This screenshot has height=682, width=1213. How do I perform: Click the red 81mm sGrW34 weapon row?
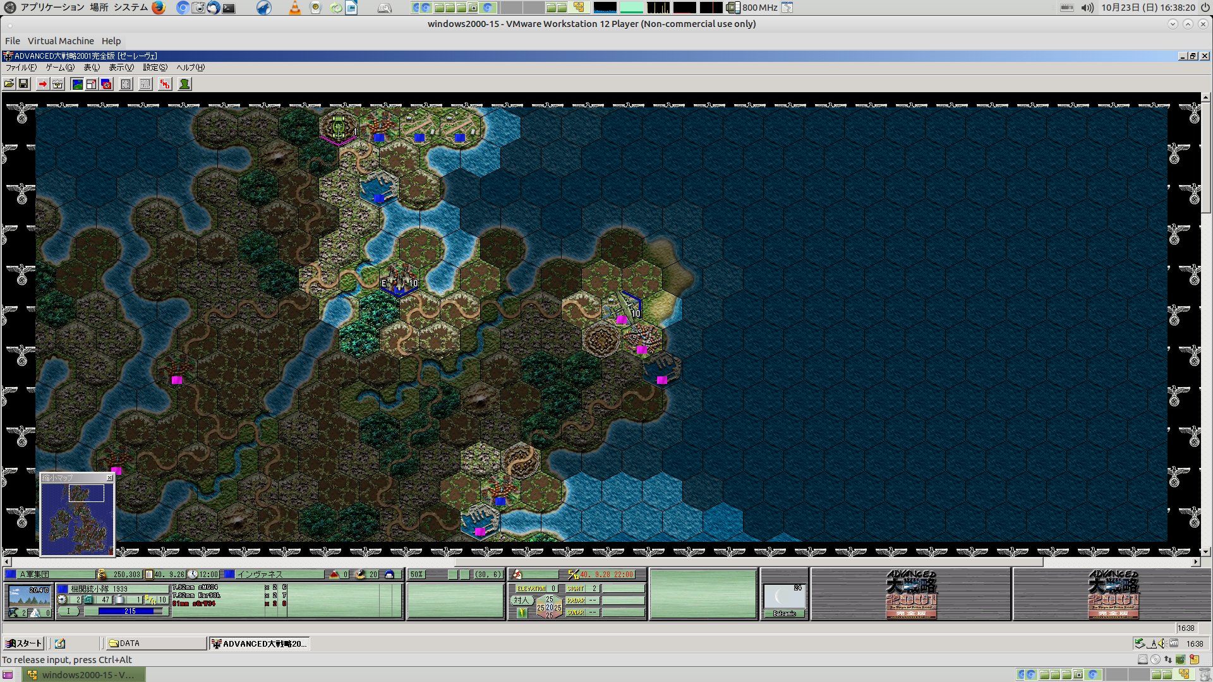tap(229, 604)
